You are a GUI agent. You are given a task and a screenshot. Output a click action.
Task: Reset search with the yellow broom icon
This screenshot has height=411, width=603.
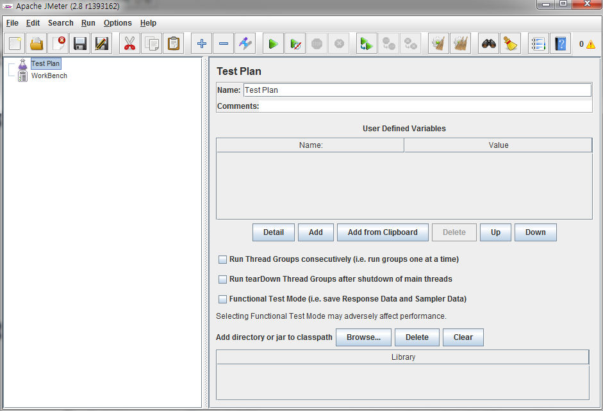point(510,44)
